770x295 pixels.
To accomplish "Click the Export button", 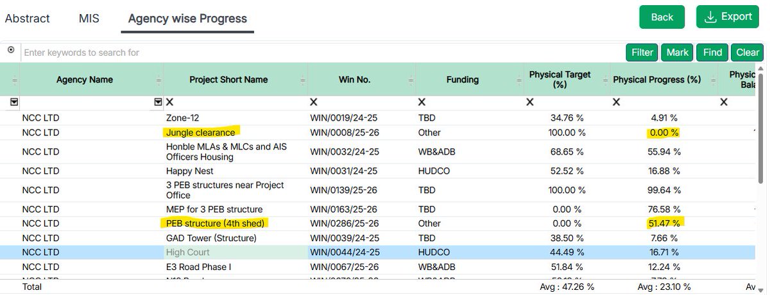I will coord(728,17).
